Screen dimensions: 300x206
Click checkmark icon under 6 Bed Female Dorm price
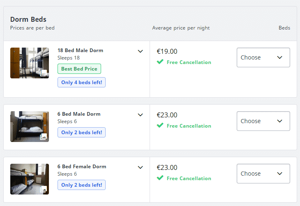click(160, 178)
